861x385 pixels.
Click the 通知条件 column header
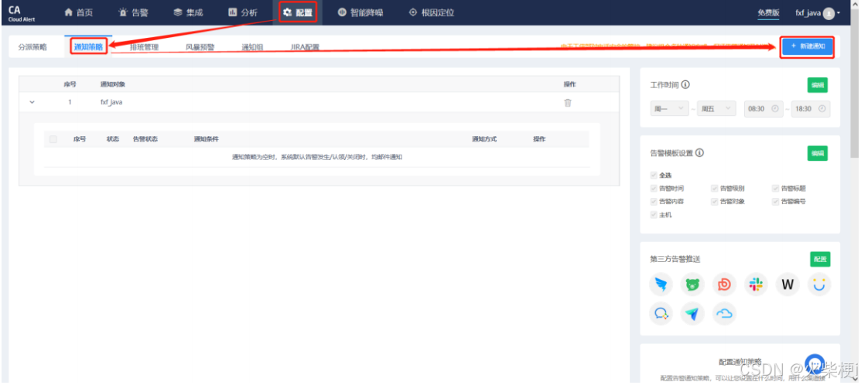pos(206,139)
